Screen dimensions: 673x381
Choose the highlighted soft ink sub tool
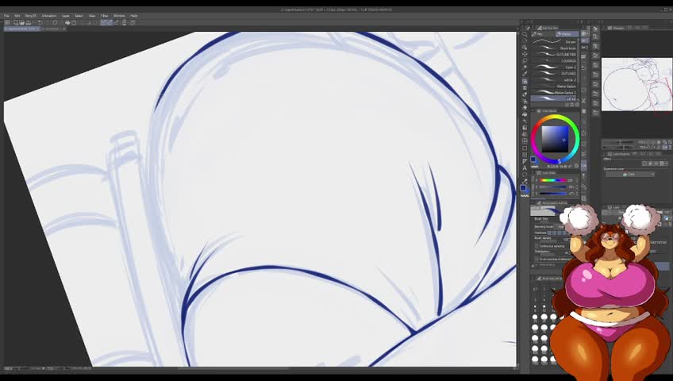click(554, 98)
